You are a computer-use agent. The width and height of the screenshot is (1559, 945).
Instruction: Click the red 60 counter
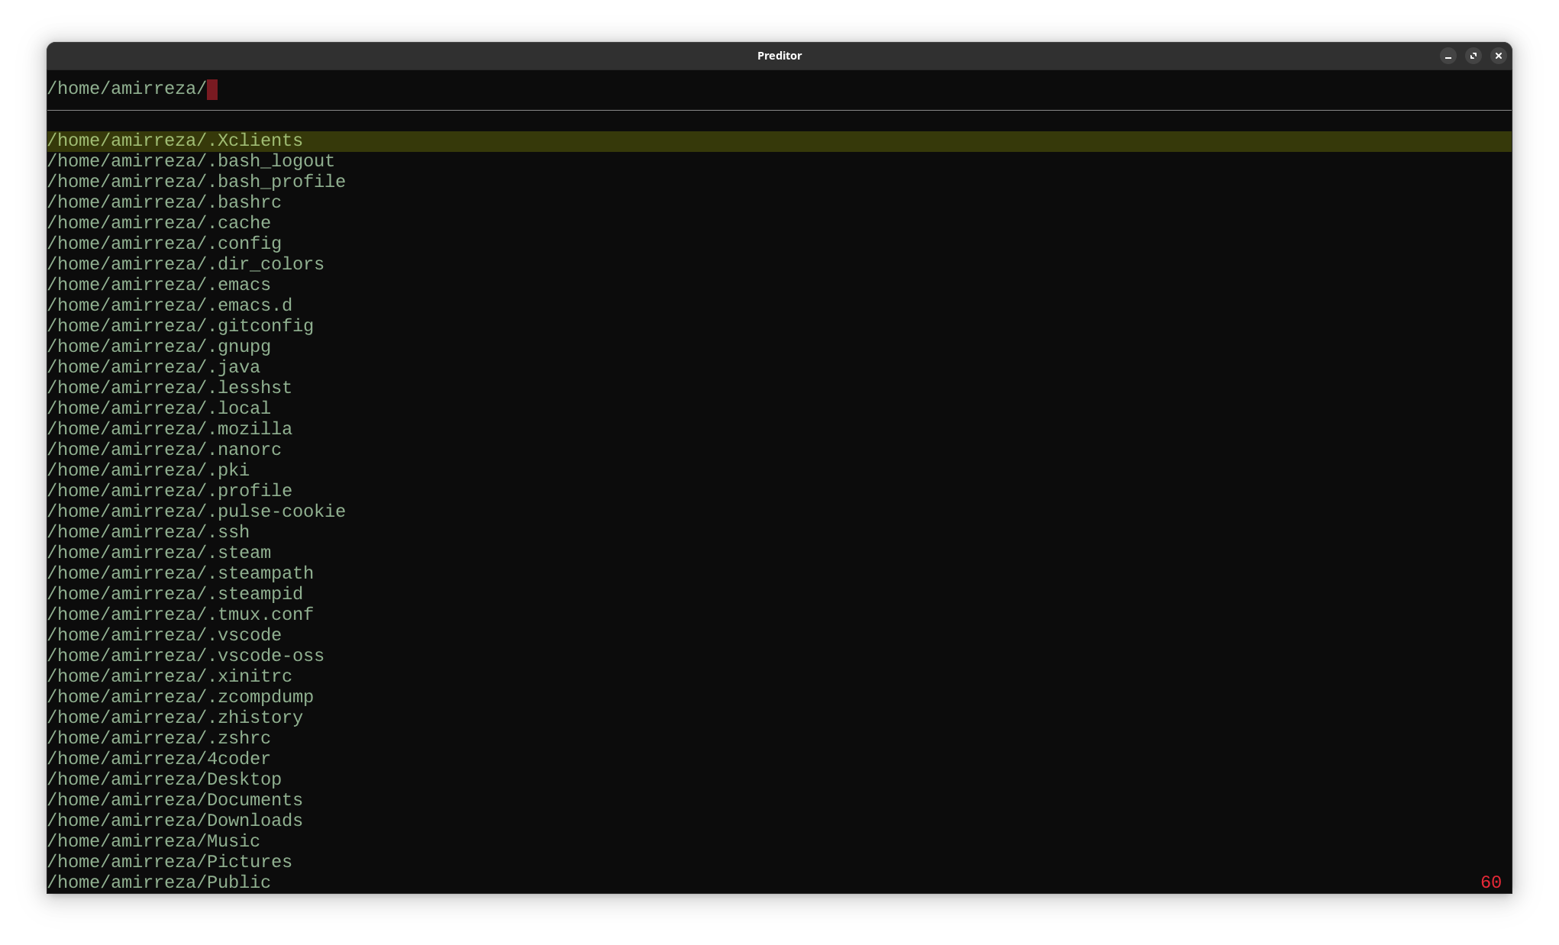(1490, 883)
